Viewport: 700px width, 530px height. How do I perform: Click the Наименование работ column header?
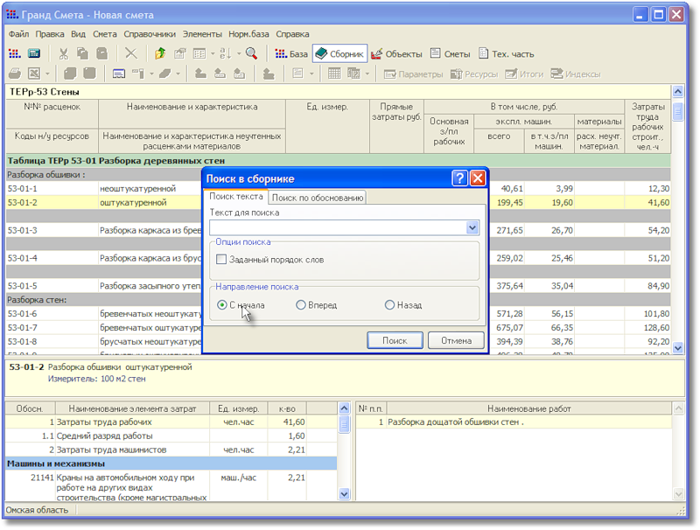tap(529, 408)
